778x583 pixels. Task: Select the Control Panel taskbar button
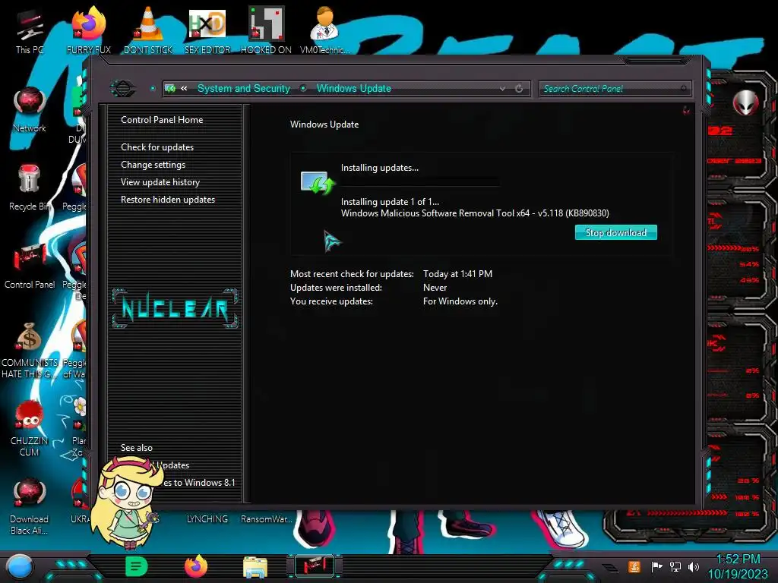(x=315, y=566)
